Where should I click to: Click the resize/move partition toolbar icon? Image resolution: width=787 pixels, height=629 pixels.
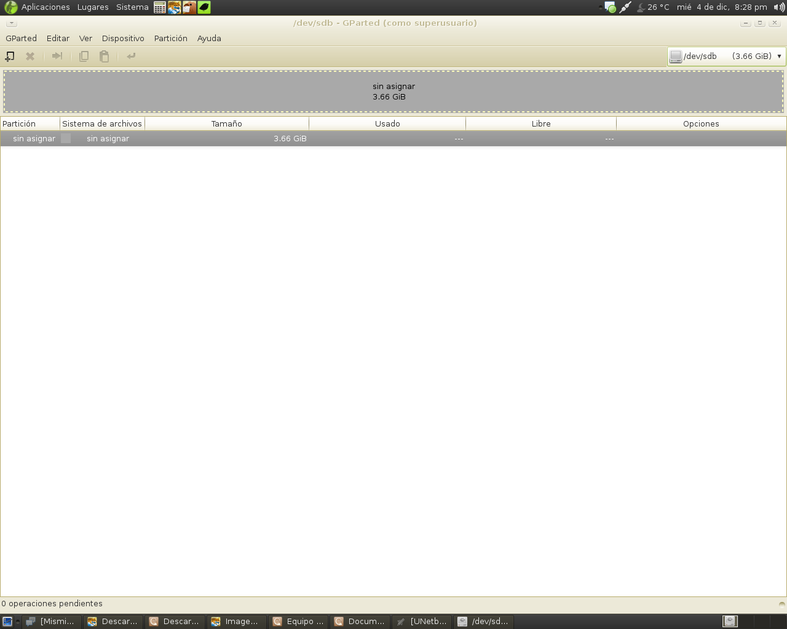click(57, 56)
